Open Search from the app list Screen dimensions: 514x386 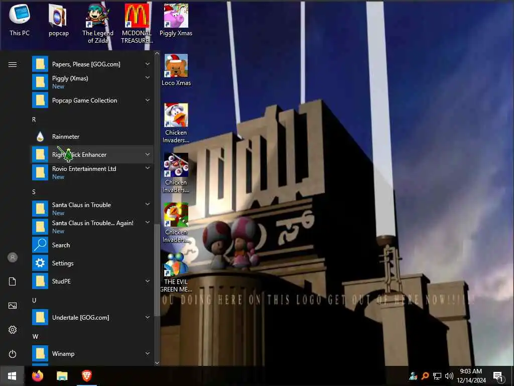point(92,245)
